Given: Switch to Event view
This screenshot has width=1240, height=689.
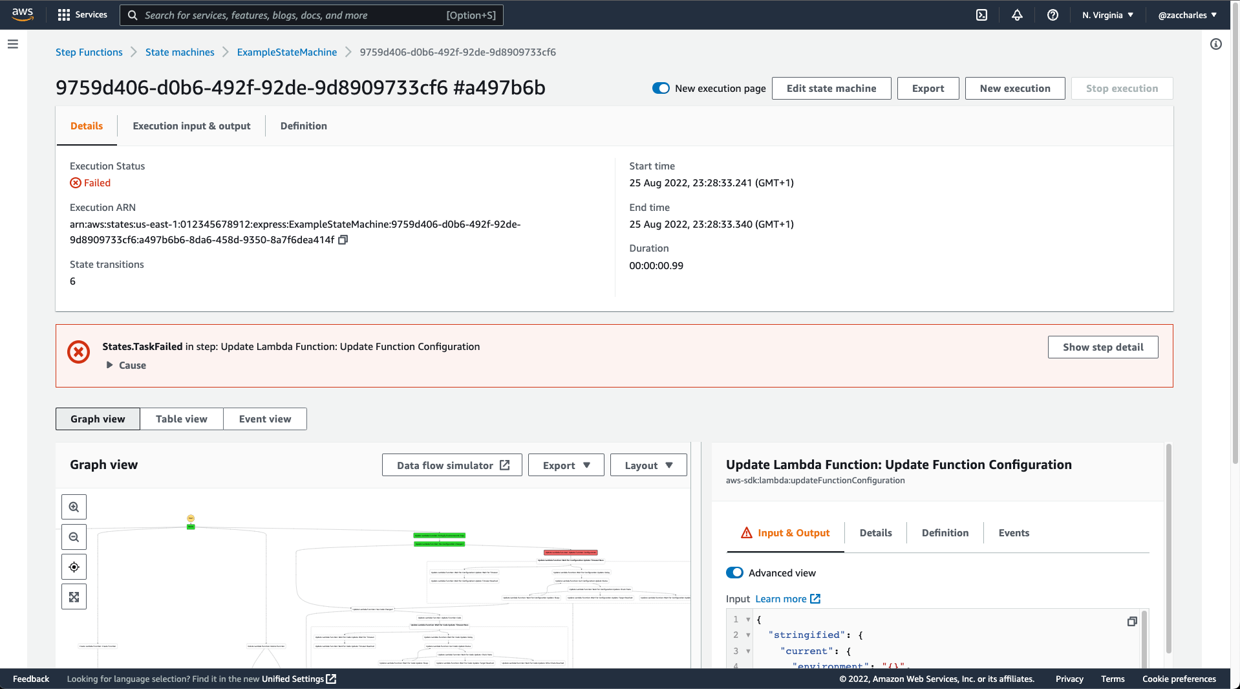Looking at the screenshot, I should 265,419.
